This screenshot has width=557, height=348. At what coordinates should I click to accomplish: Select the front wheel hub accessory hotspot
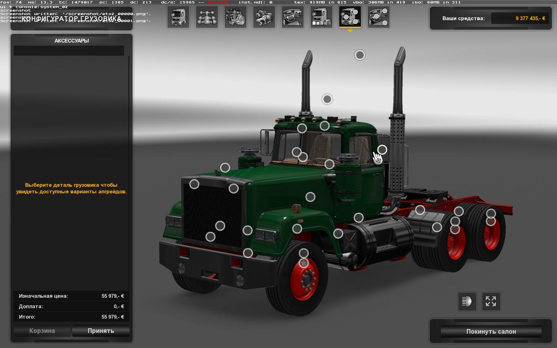pyautogui.click(x=304, y=263)
